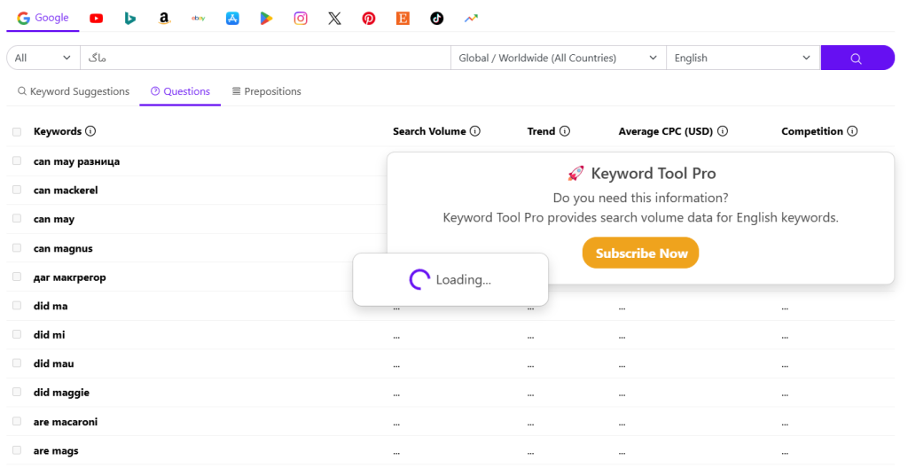Screen dimensions: 908x468
Task: Choose the eBay platform icon
Action: coord(199,18)
